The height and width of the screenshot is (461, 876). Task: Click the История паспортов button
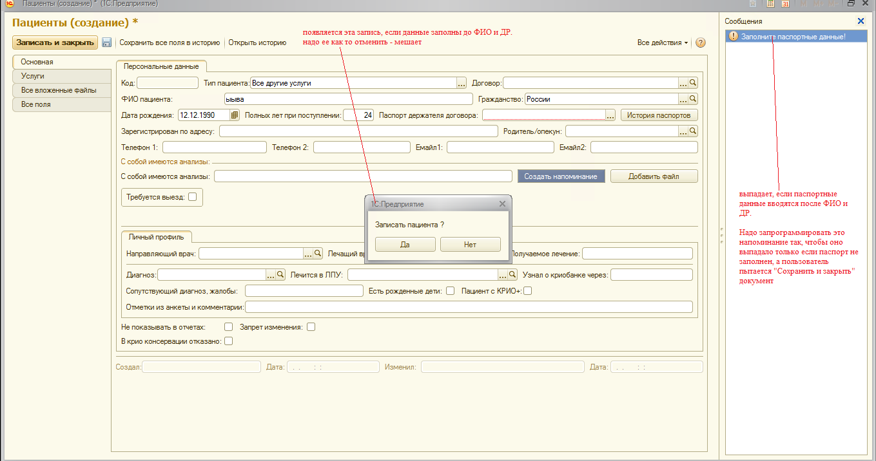click(x=659, y=115)
